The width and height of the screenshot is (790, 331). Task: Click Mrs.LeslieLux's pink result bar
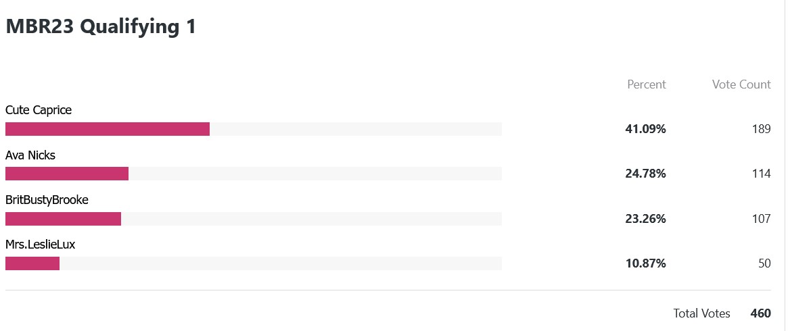(32, 263)
